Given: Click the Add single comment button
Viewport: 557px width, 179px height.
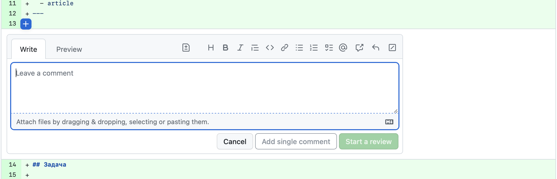Looking at the screenshot, I should [x=296, y=141].
